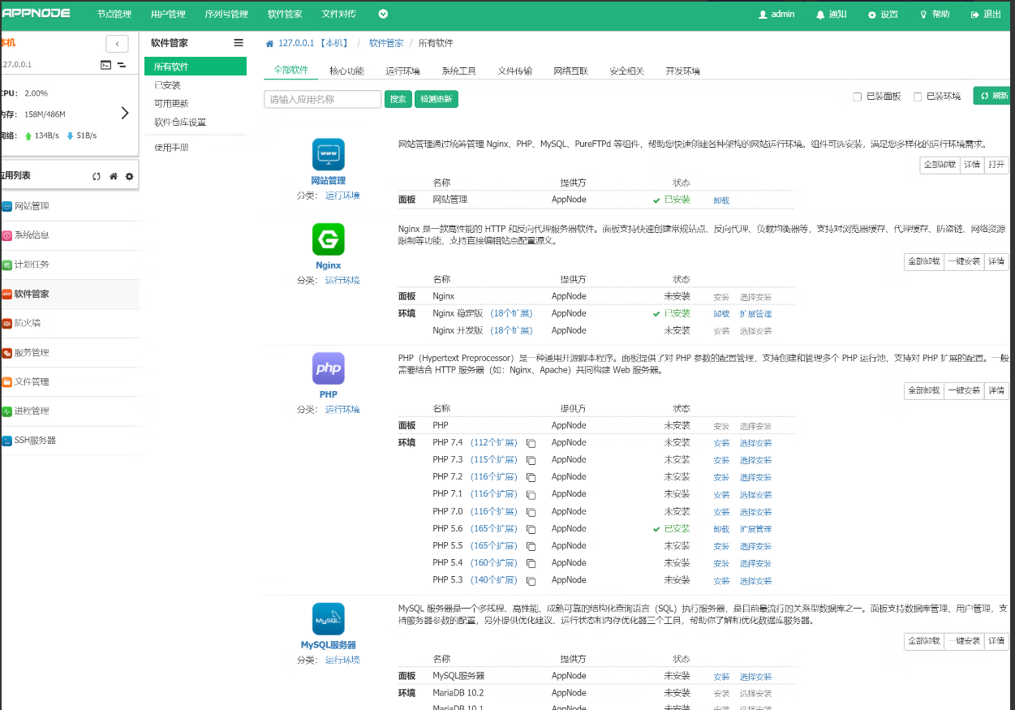The width and height of the screenshot is (1015, 710).
Task: Switch to the 核心功能 tab
Action: [346, 71]
